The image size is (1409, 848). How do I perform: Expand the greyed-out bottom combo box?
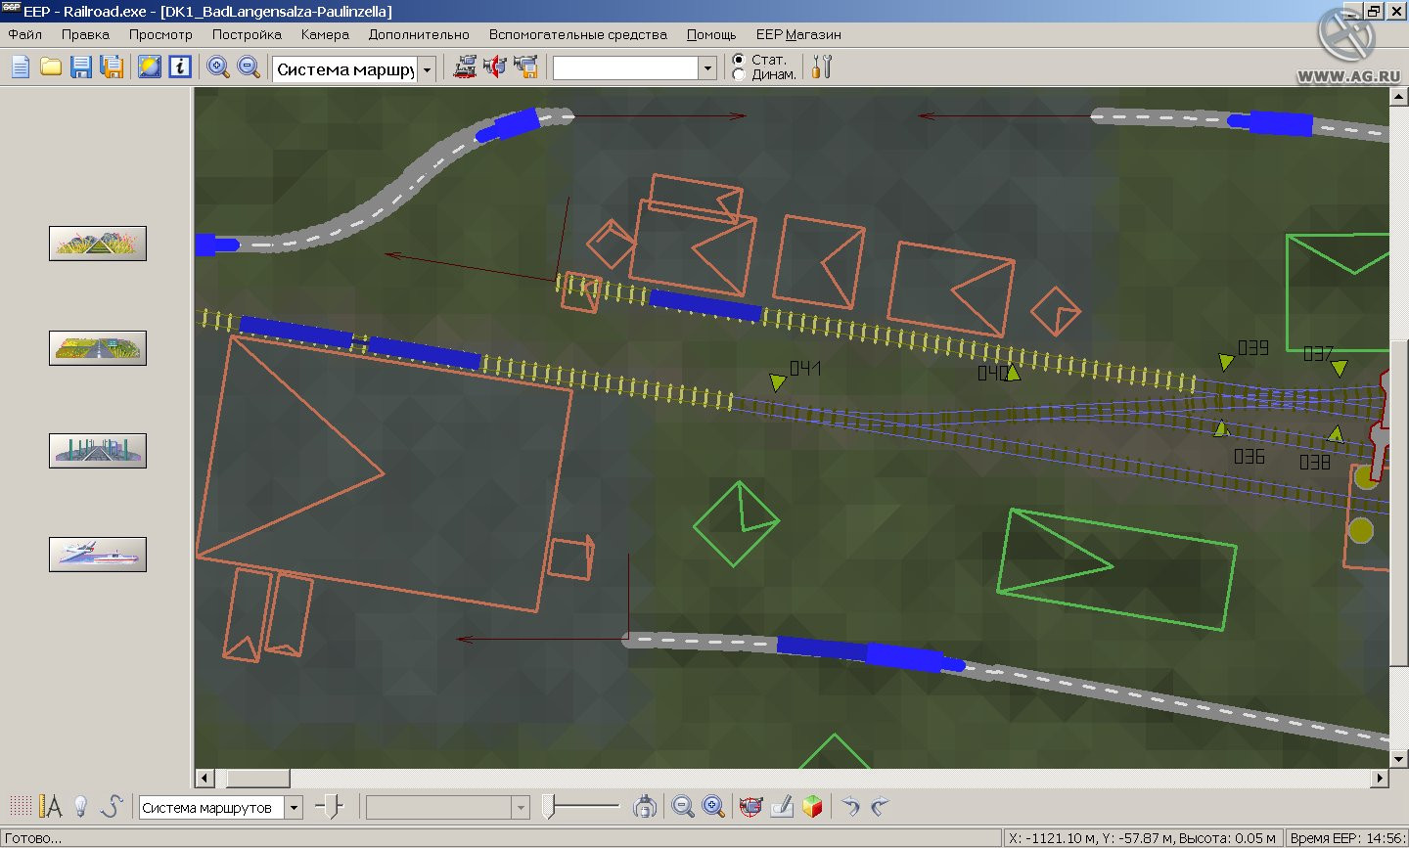[x=521, y=808]
